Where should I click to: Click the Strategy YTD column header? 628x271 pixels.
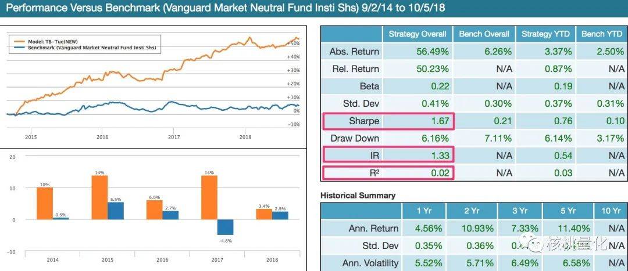click(x=545, y=34)
